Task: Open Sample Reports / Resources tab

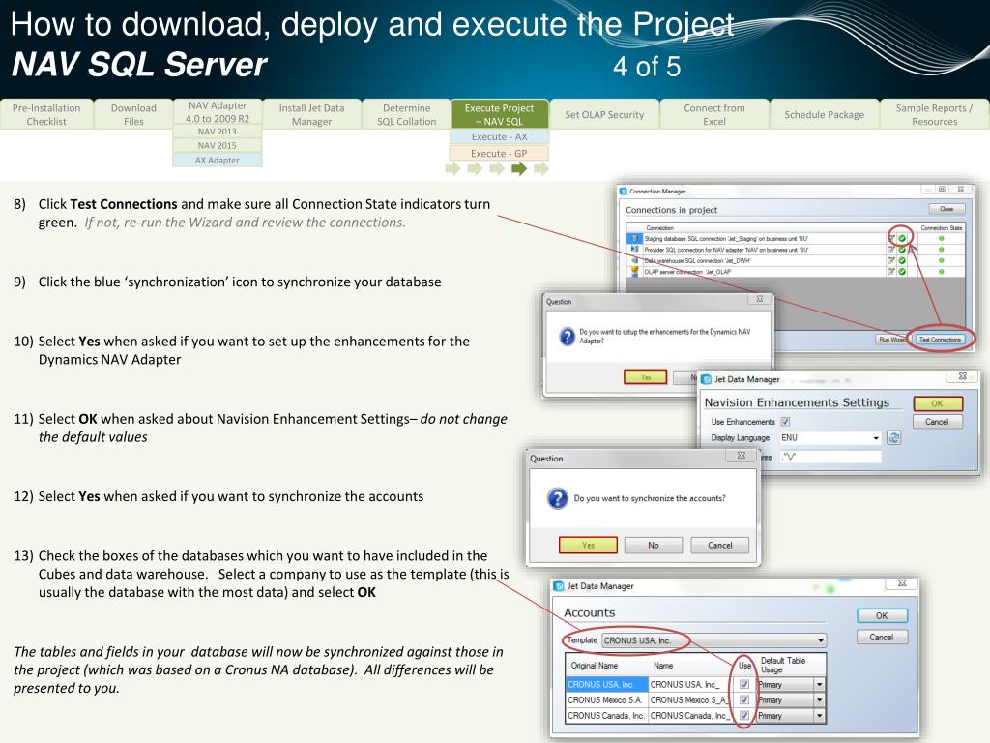Action: (935, 114)
